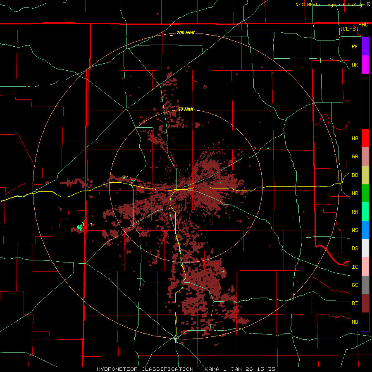The image size is (372, 372).
Task: Click the WS legend label
Action: click(x=355, y=230)
